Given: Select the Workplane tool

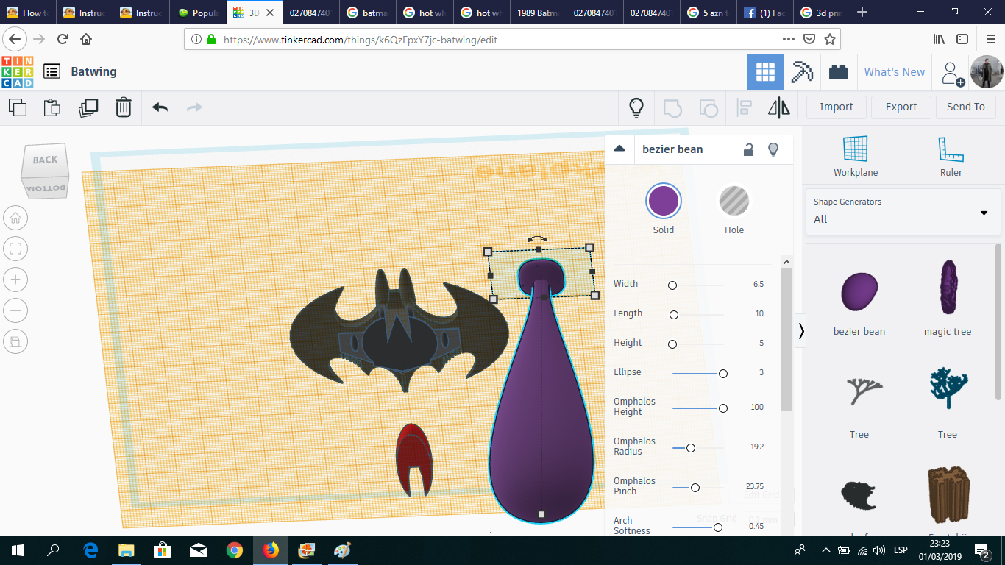Looking at the screenshot, I should (x=856, y=157).
